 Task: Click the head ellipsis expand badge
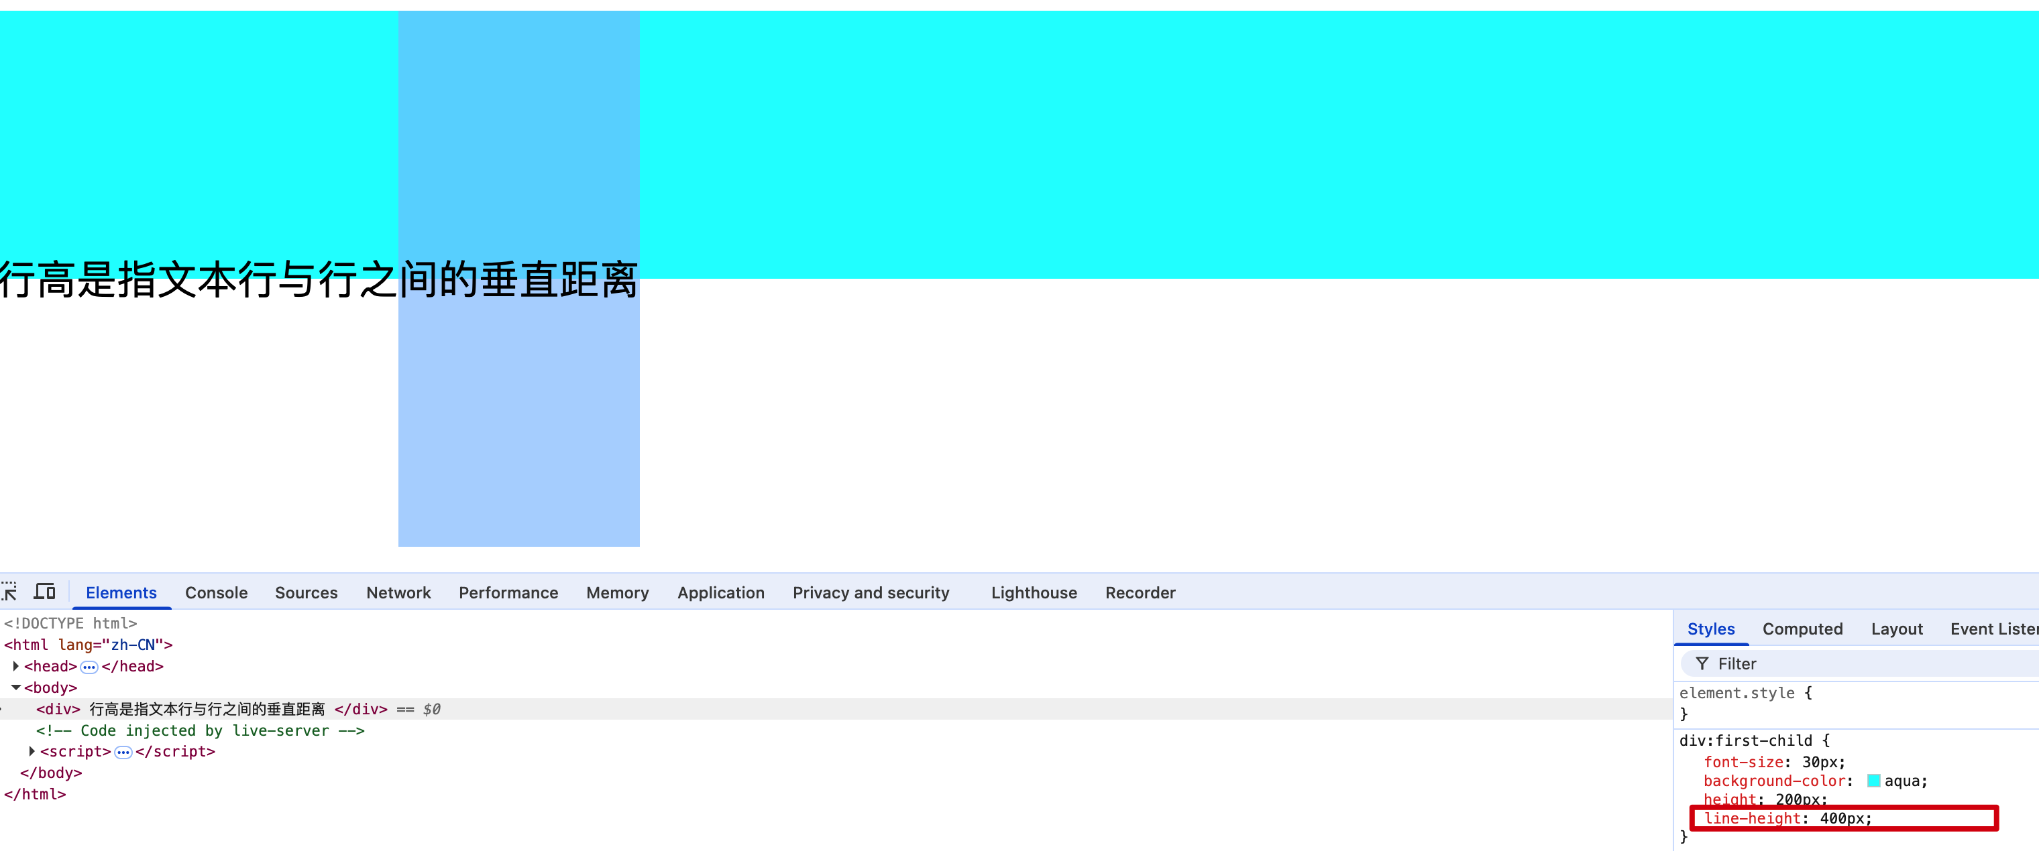89,667
